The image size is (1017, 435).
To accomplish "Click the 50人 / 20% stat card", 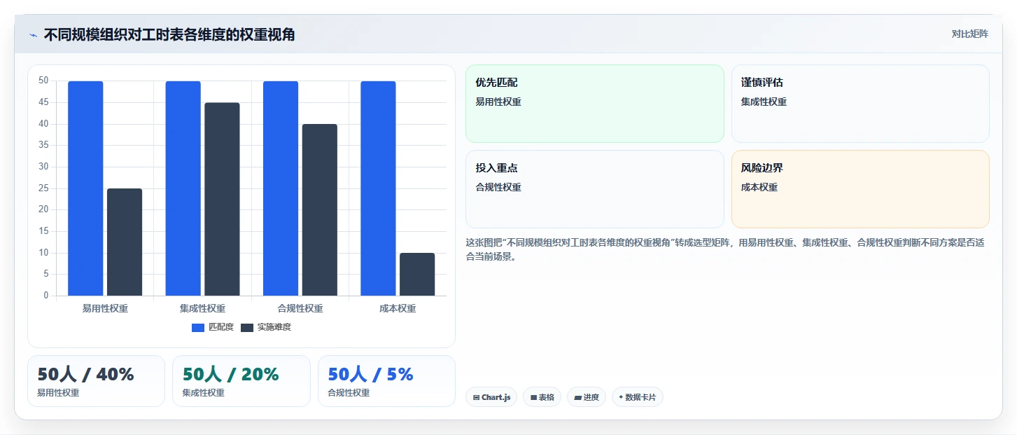I will [241, 381].
